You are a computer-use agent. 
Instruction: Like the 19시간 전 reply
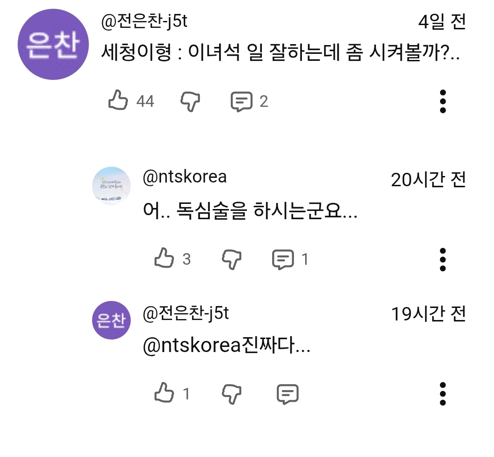pyautogui.click(x=164, y=393)
